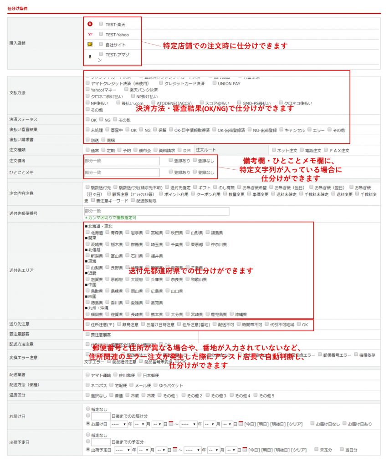
Task: Click [今日] link in 出荷予定日 row
Action: (254, 450)
